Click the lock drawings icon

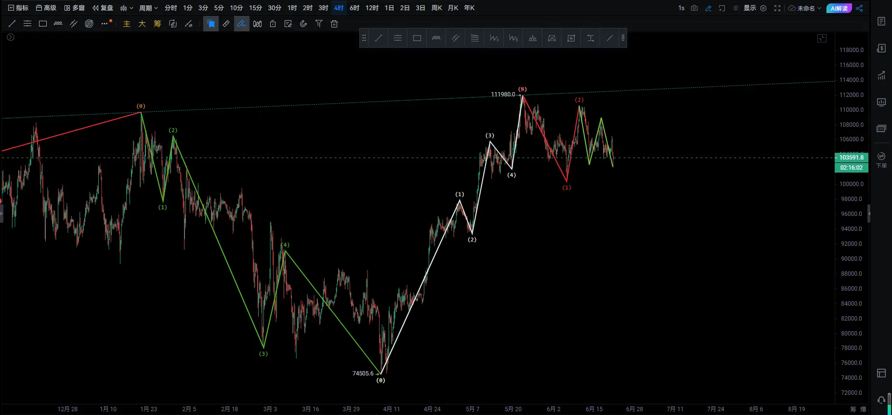pos(273,24)
